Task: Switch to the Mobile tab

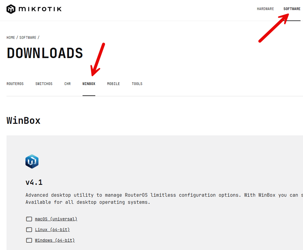Action: tap(113, 84)
